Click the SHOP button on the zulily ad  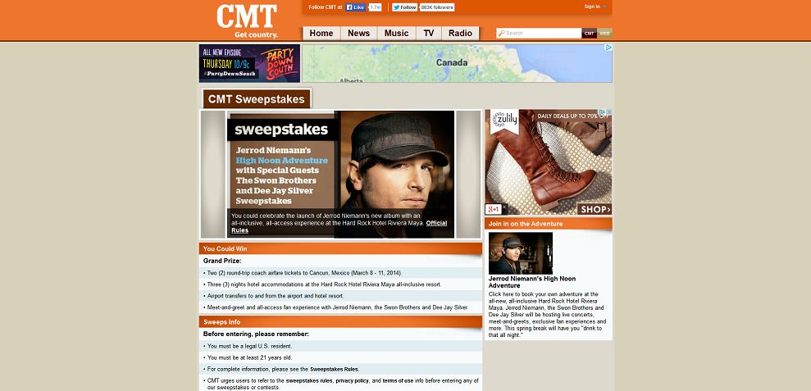tap(595, 210)
